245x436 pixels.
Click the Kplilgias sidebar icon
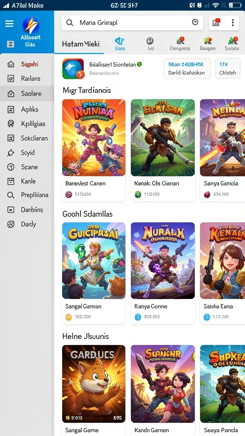[11, 123]
